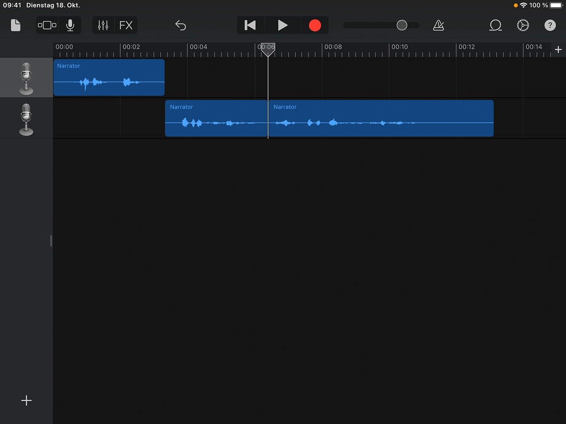Image resolution: width=566 pixels, height=424 pixels.
Task: Open My Songs browser document icon
Action: [x=16, y=25]
